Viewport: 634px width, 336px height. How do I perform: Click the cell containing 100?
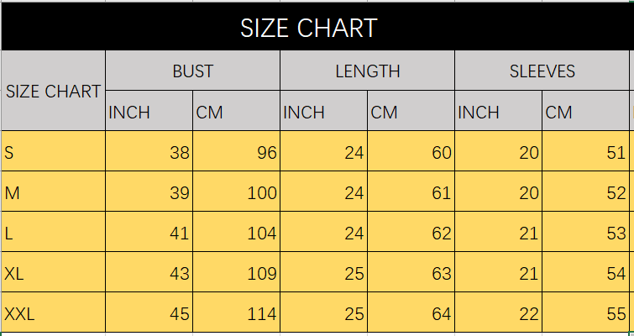pos(237,192)
